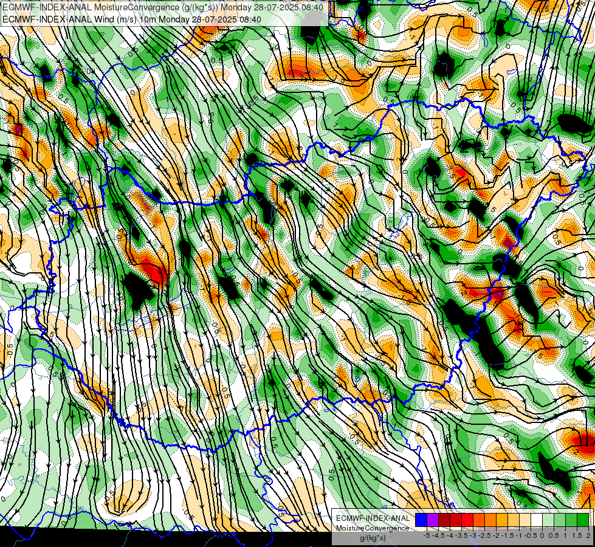The width and height of the screenshot is (595, 547).
Task: Click the blue legend swatch below -5
Action: coord(421,520)
